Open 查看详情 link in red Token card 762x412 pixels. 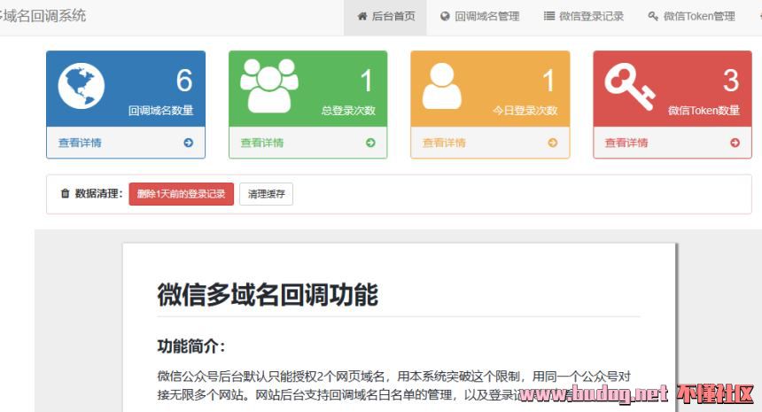click(626, 143)
